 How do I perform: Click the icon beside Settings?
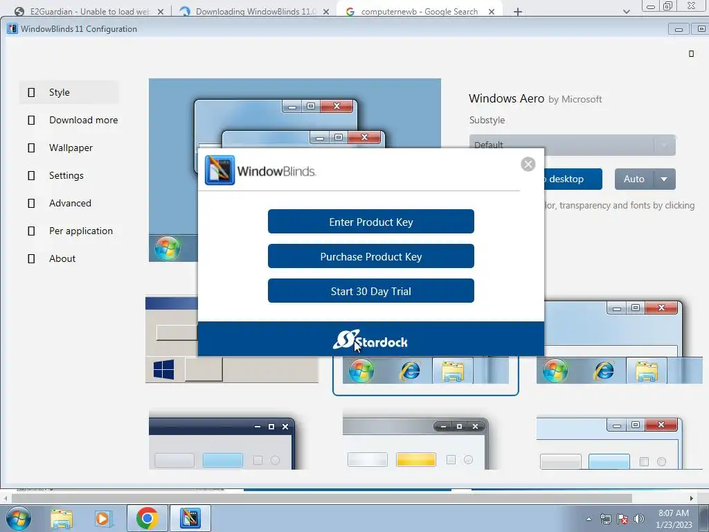[31, 175]
